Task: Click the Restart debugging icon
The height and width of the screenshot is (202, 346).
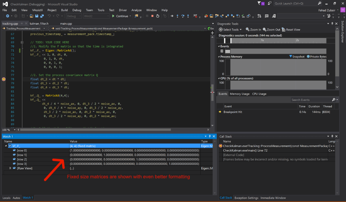Action: (x=158, y=16)
